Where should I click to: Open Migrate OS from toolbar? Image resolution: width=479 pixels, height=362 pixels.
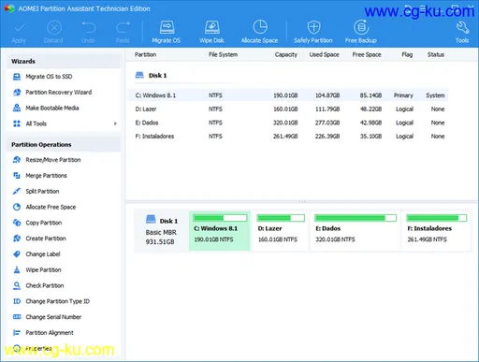[x=167, y=32]
